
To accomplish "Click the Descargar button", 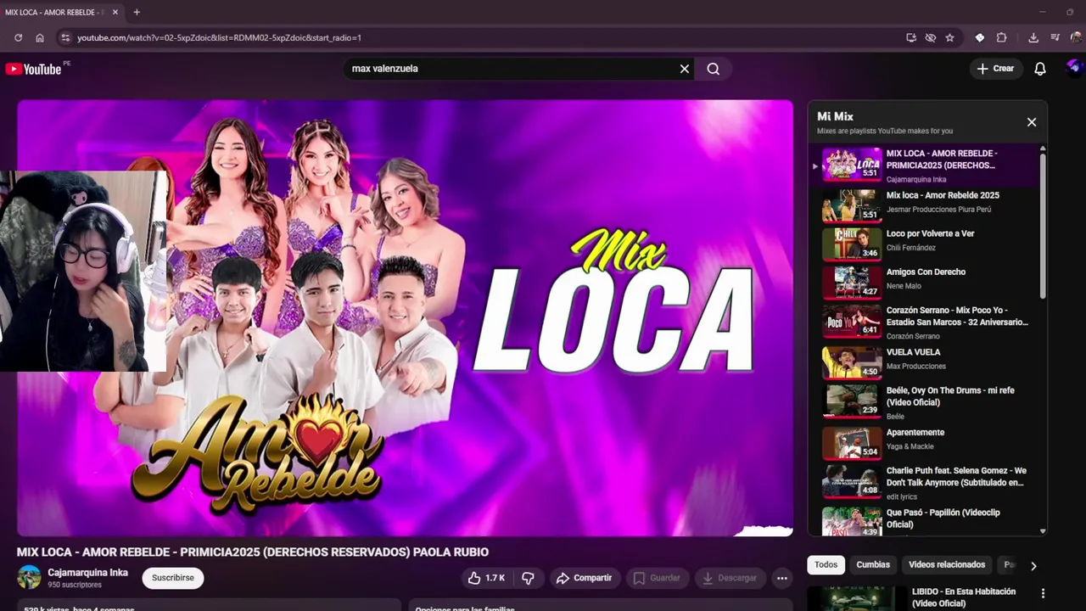I will pos(729,578).
